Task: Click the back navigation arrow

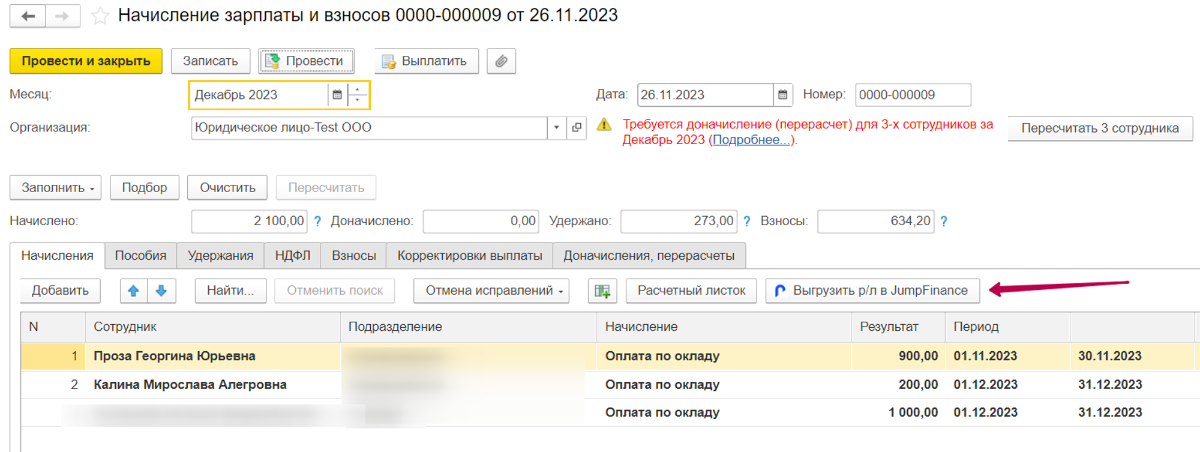Action: click(x=28, y=16)
